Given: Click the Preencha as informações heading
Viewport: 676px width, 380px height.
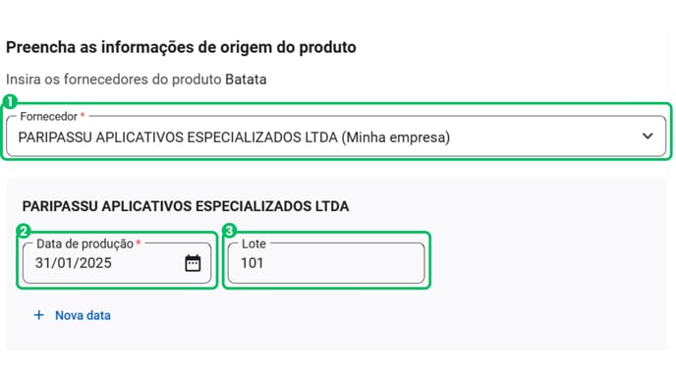Looking at the screenshot, I should 181,47.
